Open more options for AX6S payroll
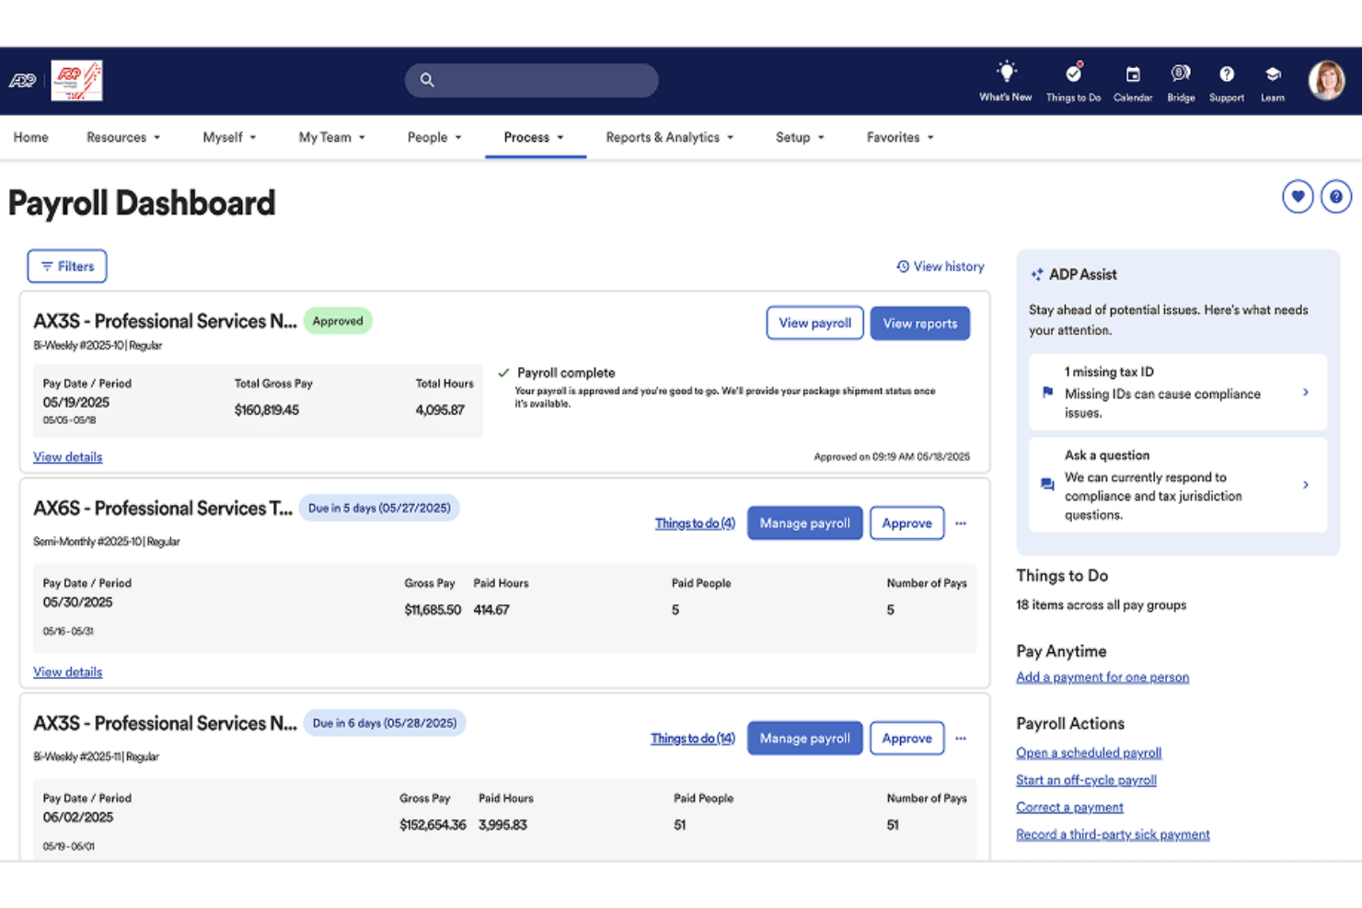1362x908 pixels. [961, 523]
